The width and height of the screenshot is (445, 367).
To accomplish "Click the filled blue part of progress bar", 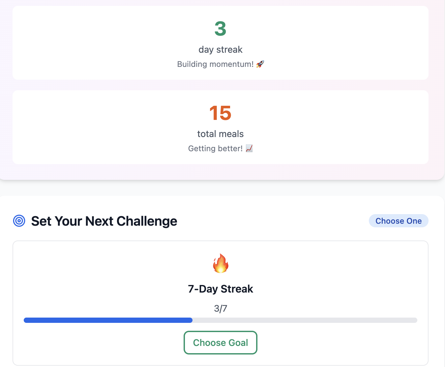I will 108,320.
